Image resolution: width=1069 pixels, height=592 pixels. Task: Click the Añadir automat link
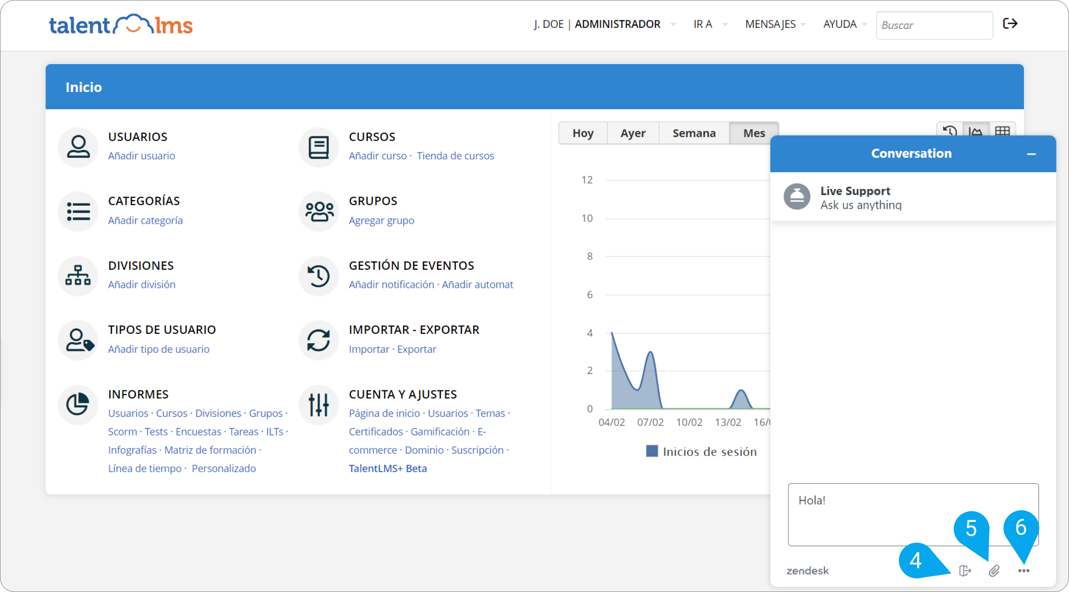point(477,284)
